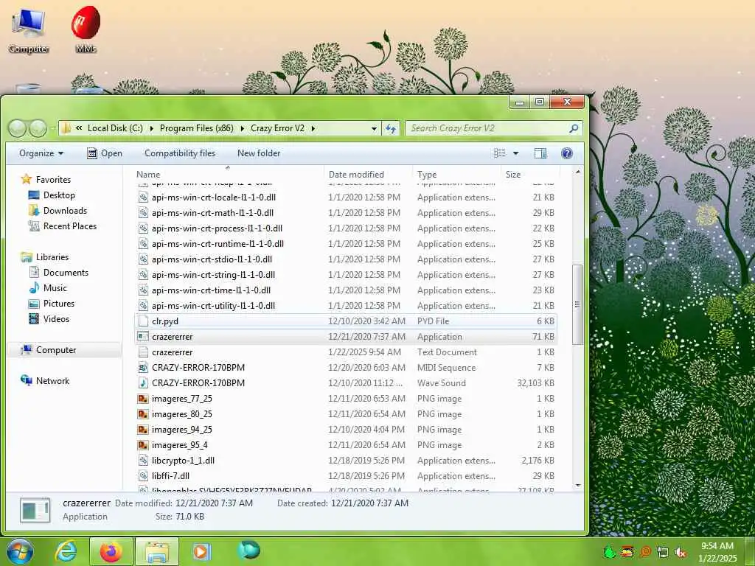Open the taskbar clock showing 9:54 AM

(717, 551)
